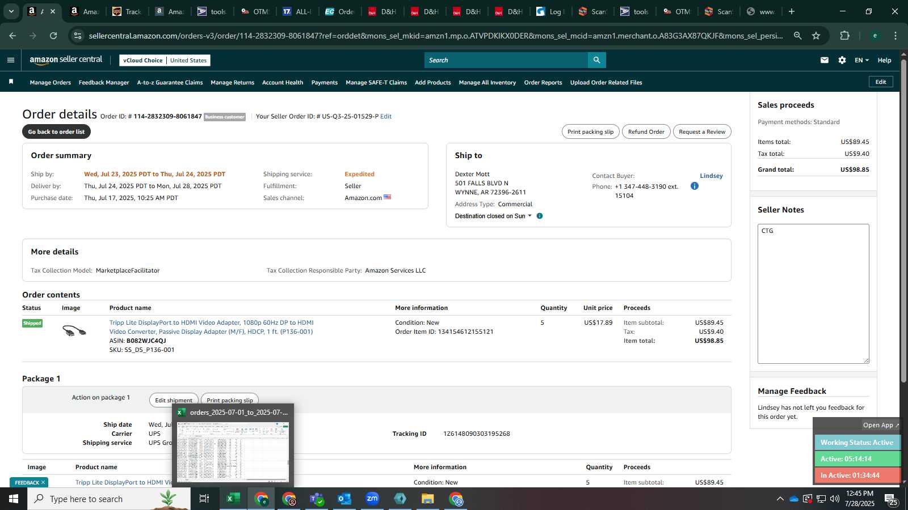The image size is (908, 510).
Task: Go back with browser back arrow
Action: pos(12,36)
